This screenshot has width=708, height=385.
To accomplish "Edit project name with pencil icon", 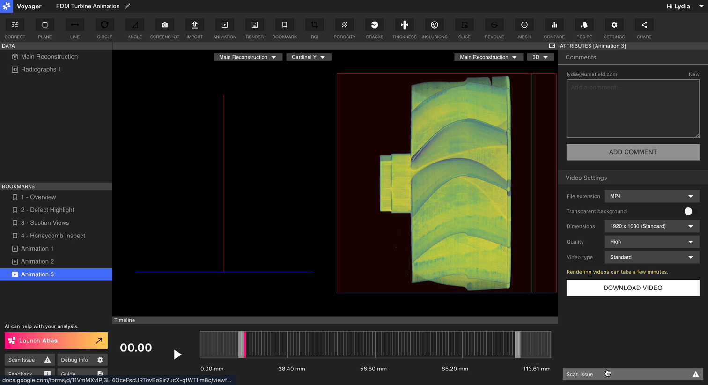I will (x=127, y=6).
